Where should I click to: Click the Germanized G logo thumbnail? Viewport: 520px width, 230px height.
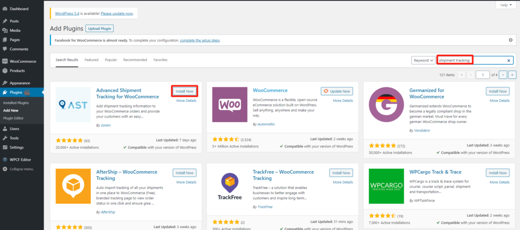pyautogui.click(x=386, y=104)
